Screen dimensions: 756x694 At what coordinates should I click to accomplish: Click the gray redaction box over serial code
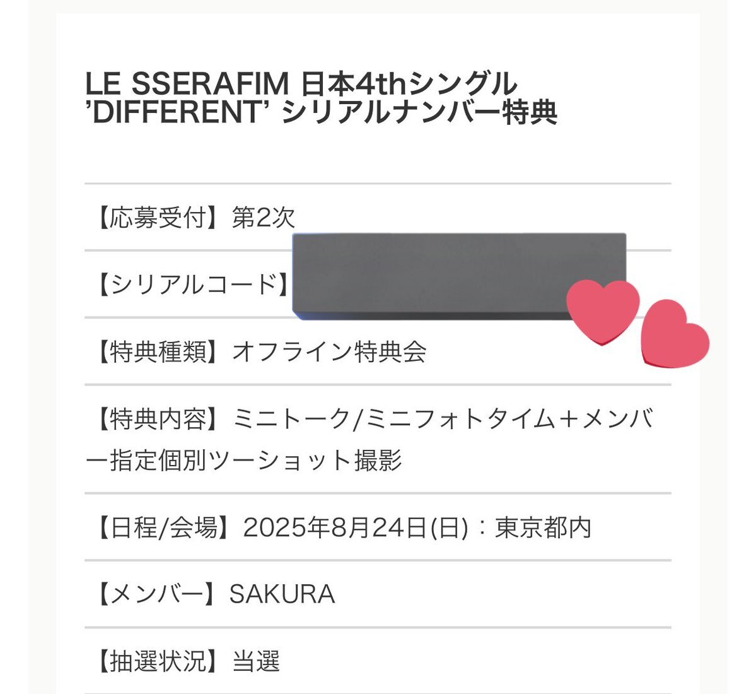point(458,276)
